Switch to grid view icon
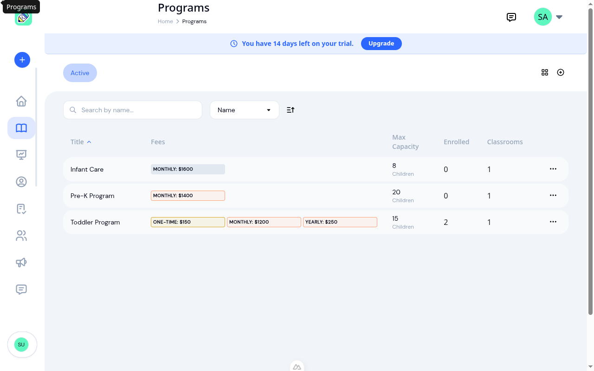The height and width of the screenshot is (371, 594). 545,72
